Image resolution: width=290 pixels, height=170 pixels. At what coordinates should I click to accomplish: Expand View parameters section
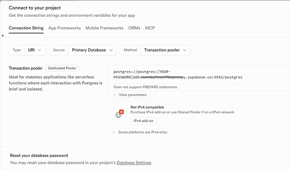click(x=132, y=95)
